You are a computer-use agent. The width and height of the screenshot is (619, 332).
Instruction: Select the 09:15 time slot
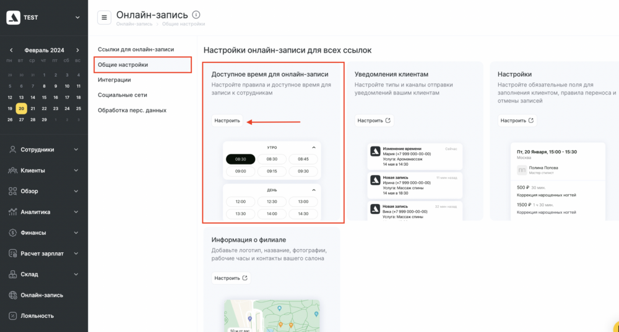click(272, 171)
